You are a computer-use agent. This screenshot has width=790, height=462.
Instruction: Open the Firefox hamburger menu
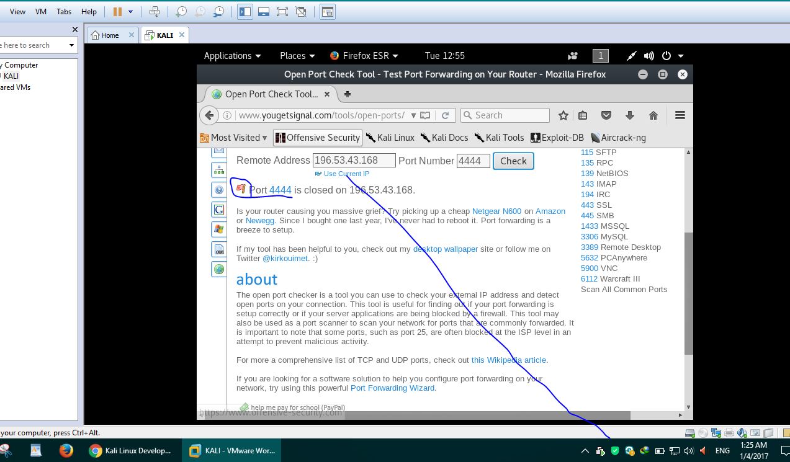coord(680,115)
